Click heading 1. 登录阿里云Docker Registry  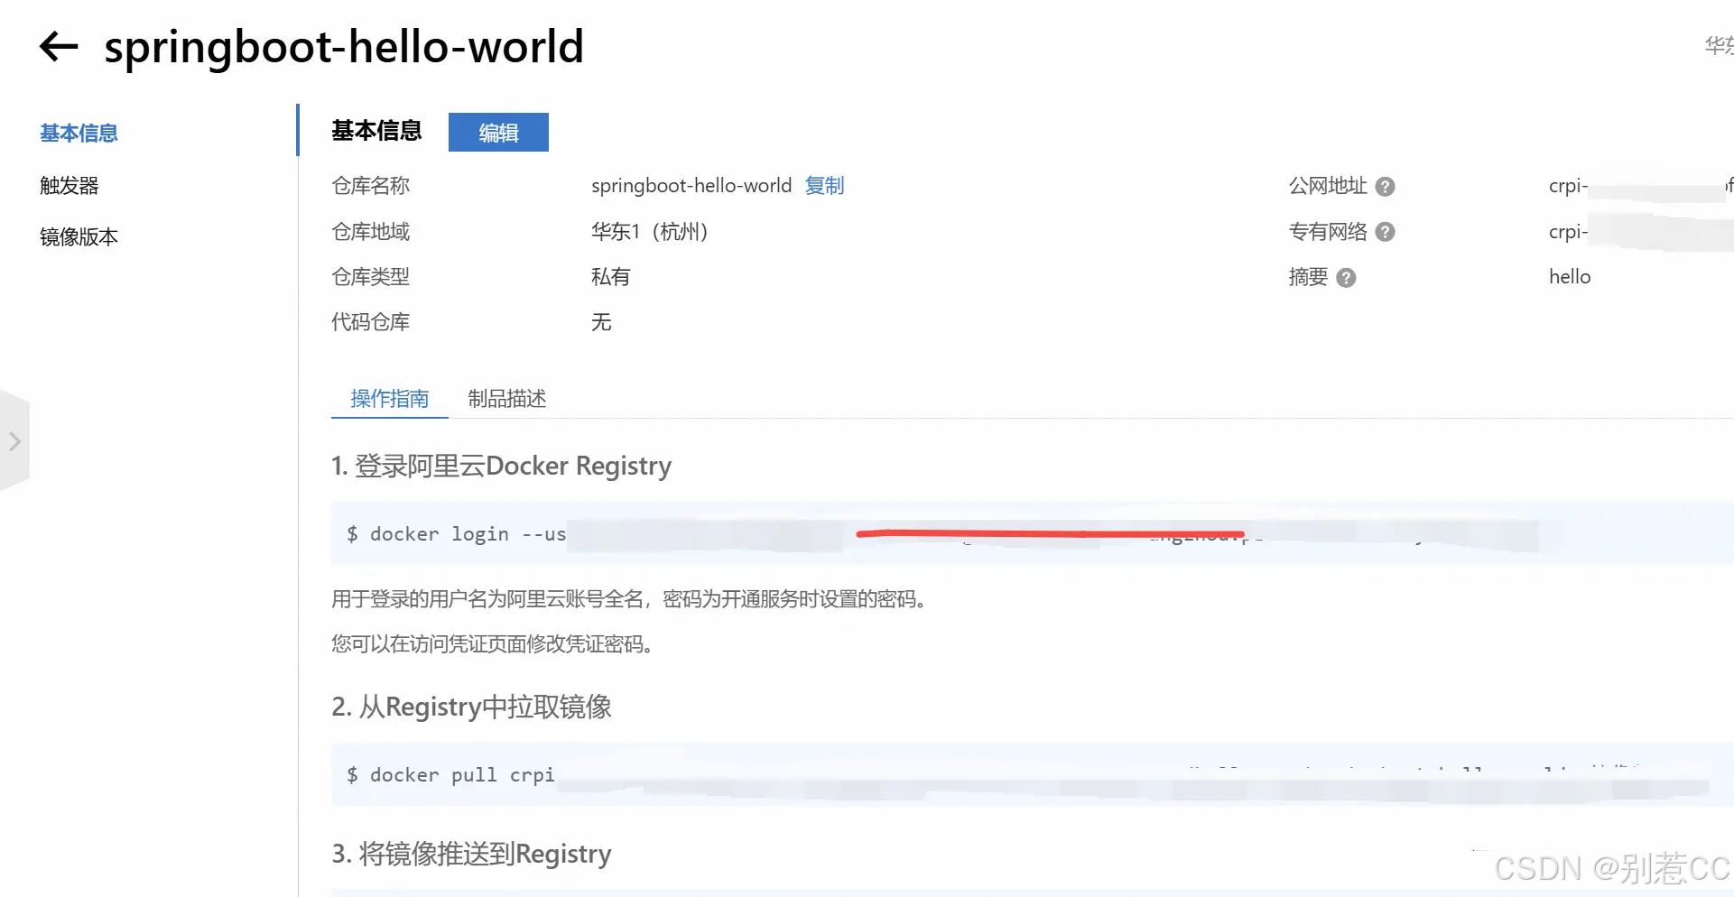coord(501,466)
